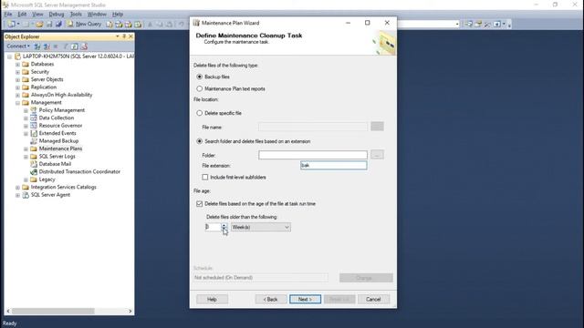The height and width of the screenshot is (328, 584).
Task: Click the Analysis Services XMLA Query toolbar icon
Action: (x=138, y=25)
